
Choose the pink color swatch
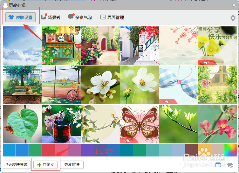pyautogui.click(x=61, y=150)
